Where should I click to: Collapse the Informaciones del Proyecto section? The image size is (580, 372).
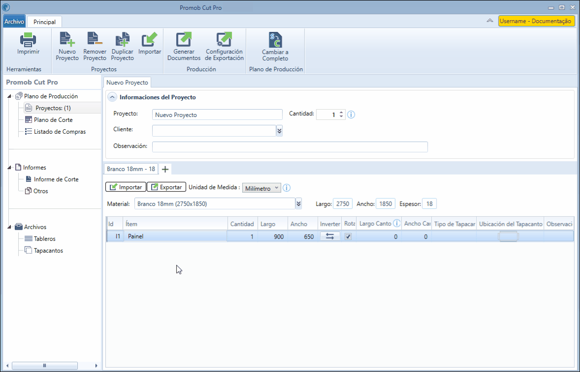(112, 97)
